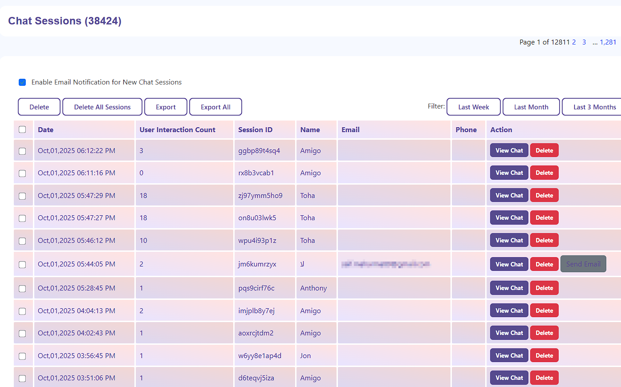621x387 pixels.
Task: Export selected chat sessions
Action: pos(166,107)
